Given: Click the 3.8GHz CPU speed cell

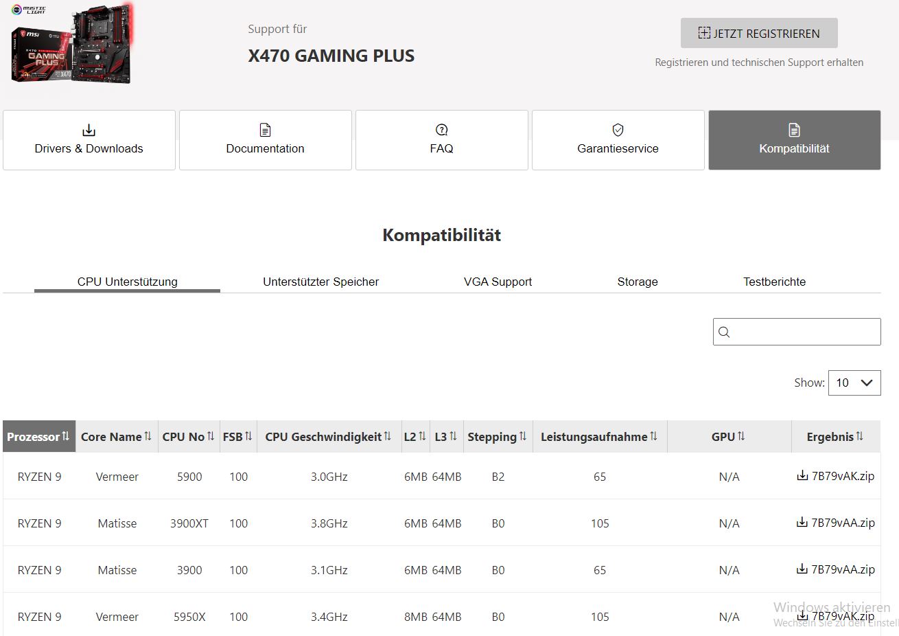Looking at the screenshot, I should 329,523.
